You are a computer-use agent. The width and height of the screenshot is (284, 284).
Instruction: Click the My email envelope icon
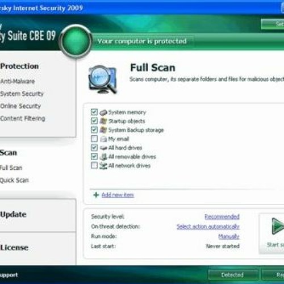[x=103, y=139]
